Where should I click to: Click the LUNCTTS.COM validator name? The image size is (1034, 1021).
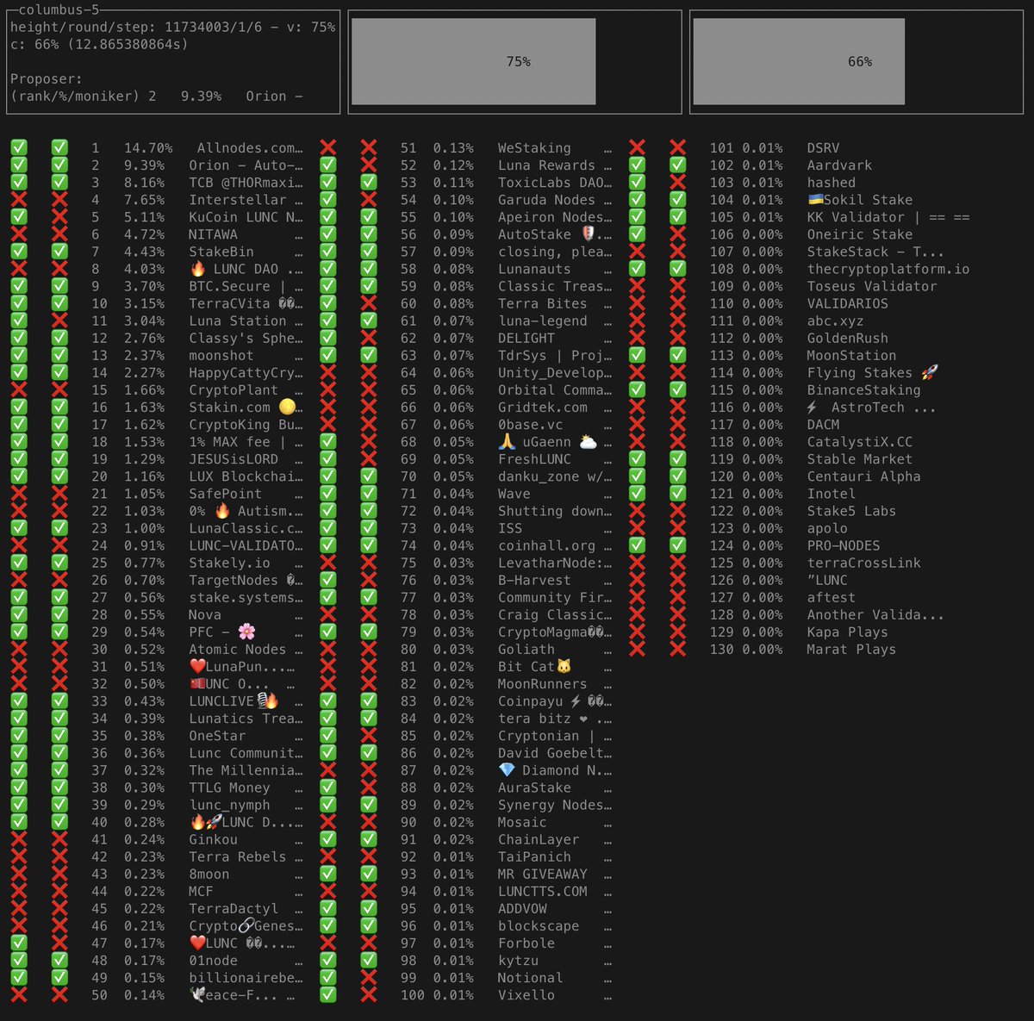543,891
